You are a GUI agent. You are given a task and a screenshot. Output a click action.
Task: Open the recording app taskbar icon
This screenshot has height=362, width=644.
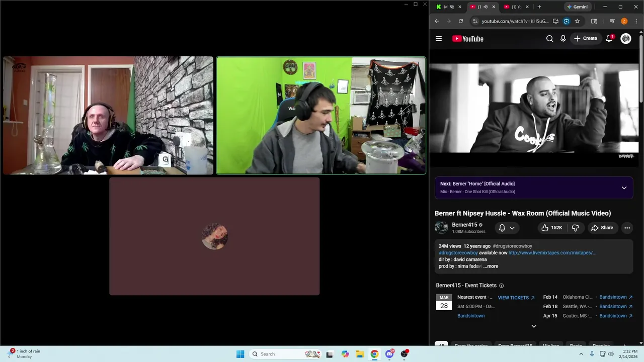coord(404,354)
